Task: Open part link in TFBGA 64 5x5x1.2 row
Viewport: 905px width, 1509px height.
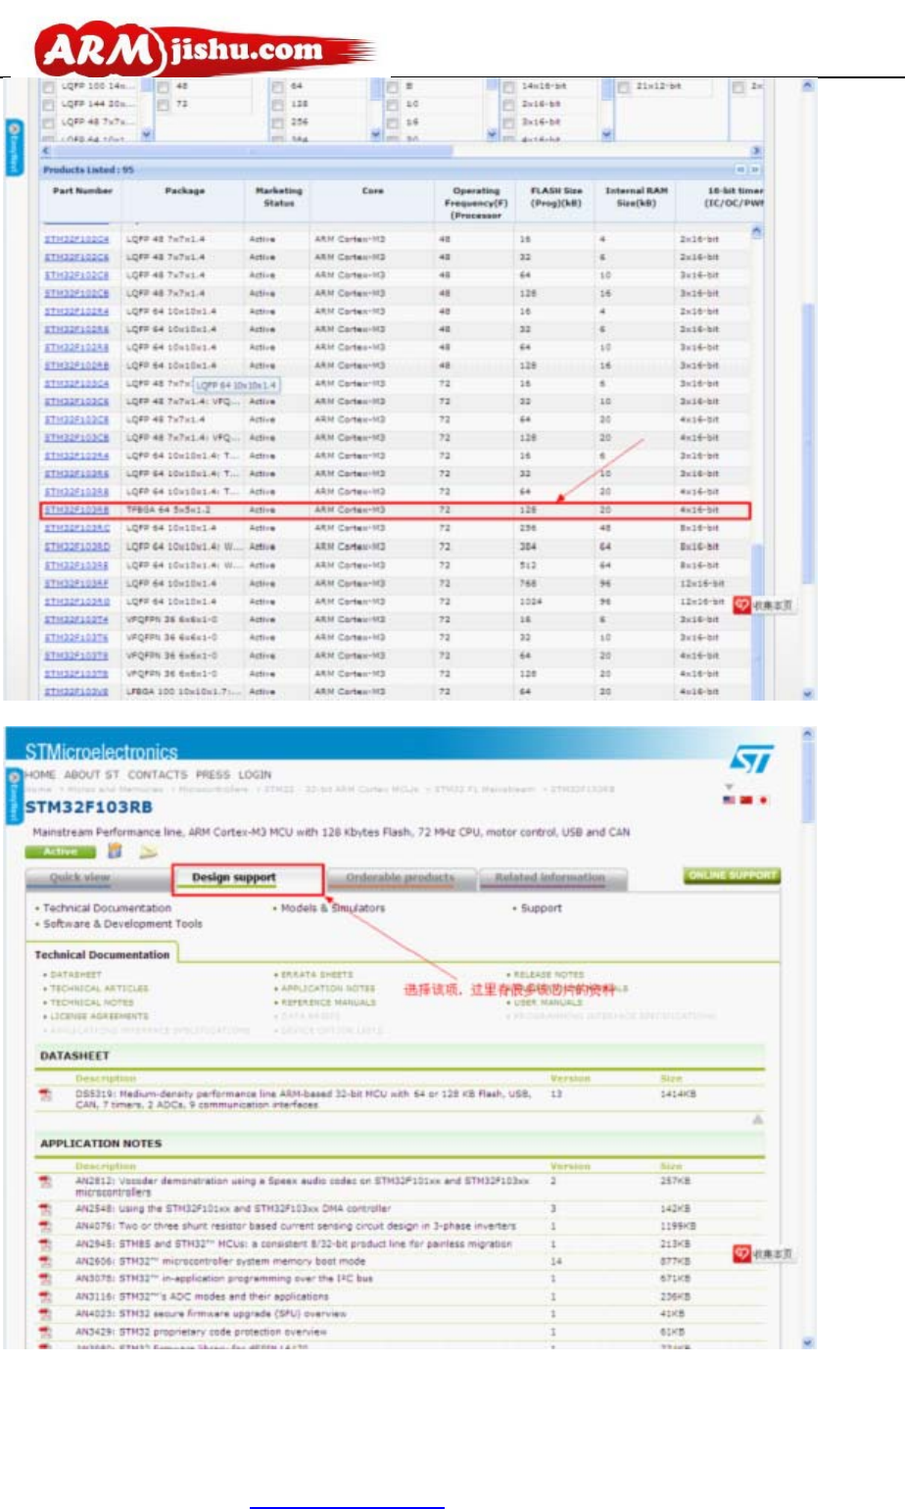Action: [76, 511]
